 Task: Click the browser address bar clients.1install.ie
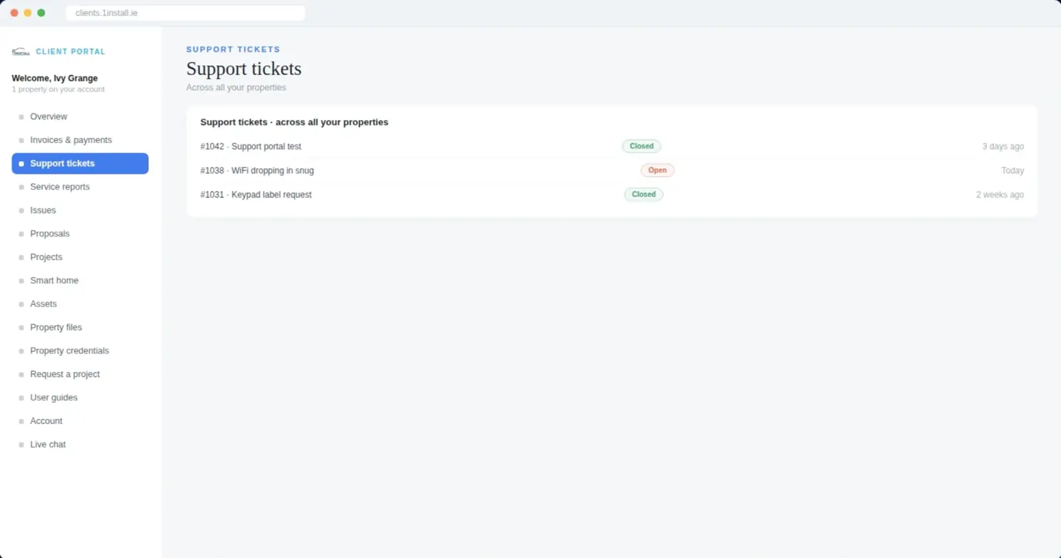pyautogui.click(x=186, y=13)
